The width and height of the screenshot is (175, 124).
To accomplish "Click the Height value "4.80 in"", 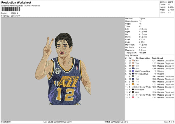I will [x=171, y=7].
